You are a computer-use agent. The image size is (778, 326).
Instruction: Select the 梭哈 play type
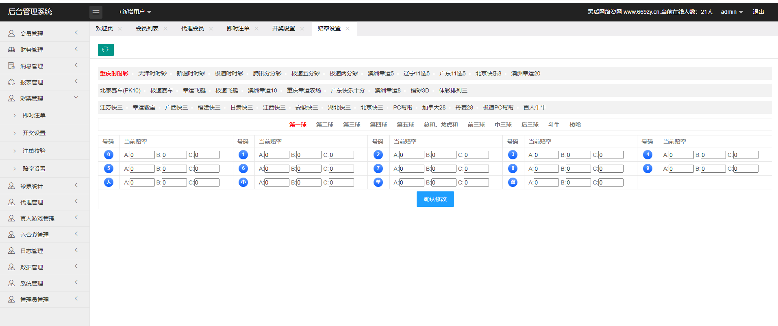point(575,124)
